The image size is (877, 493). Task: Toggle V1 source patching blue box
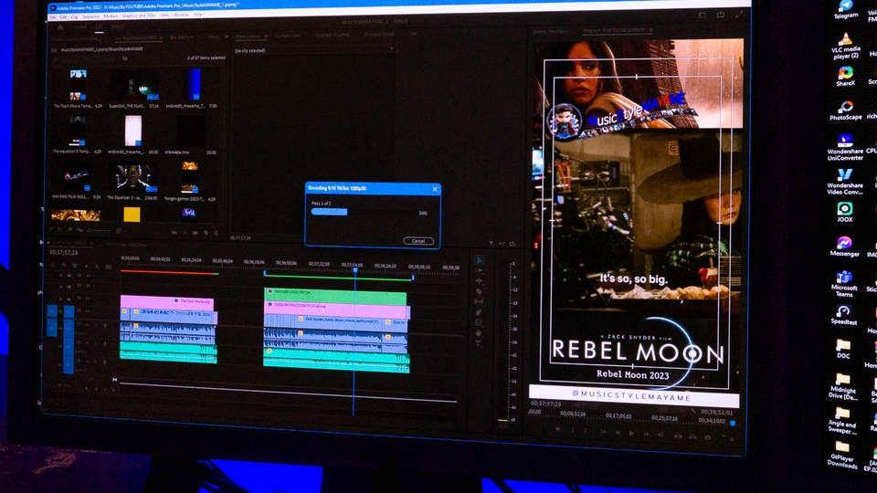(52, 310)
